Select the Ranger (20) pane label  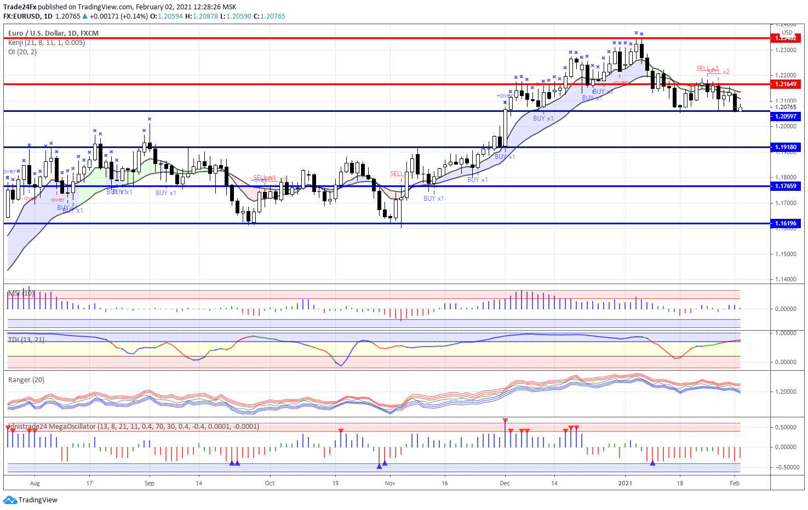click(26, 379)
